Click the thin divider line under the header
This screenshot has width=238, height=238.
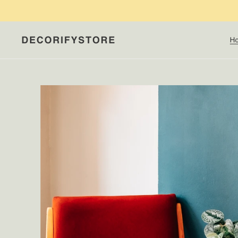pos(119,59)
